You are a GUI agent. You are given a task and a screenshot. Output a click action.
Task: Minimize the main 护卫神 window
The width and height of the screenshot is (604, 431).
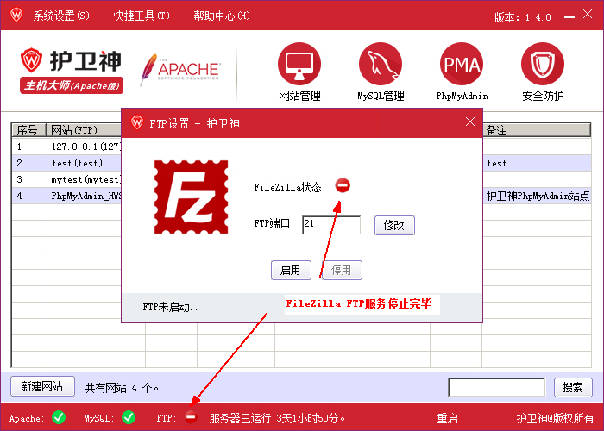click(x=569, y=16)
